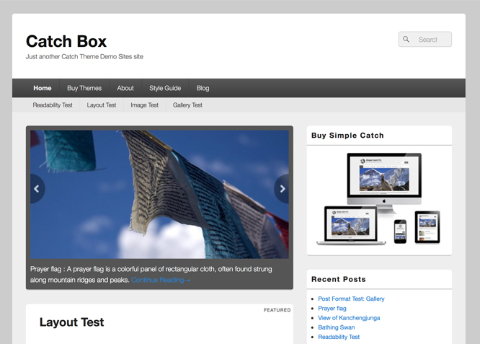Open Post Format Test: Gallery post

pyautogui.click(x=351, y=299)
